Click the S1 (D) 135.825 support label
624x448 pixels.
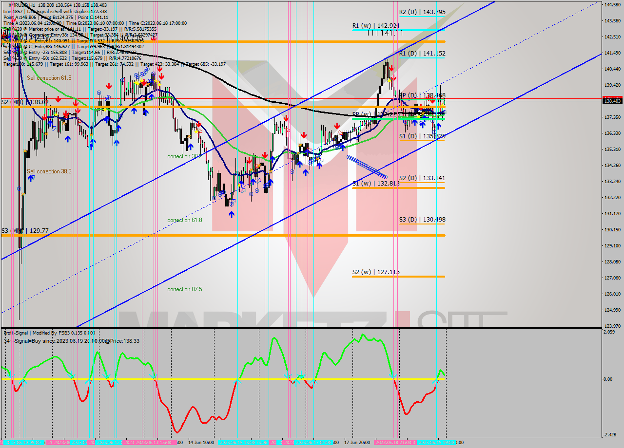point(422,136)
